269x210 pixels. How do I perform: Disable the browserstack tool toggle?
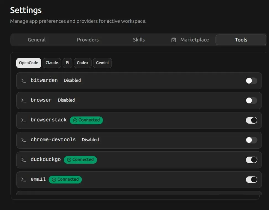click(x=251, y=120)
